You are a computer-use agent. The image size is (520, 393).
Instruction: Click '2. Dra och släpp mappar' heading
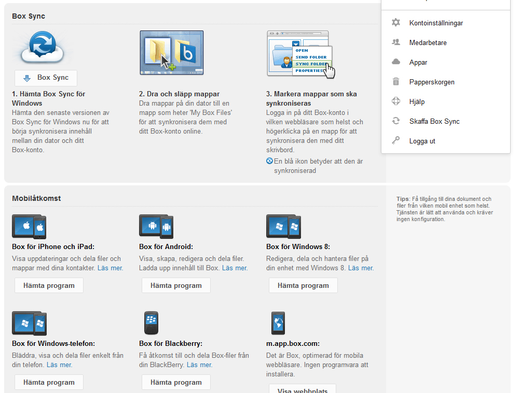[x=179, y=94]
